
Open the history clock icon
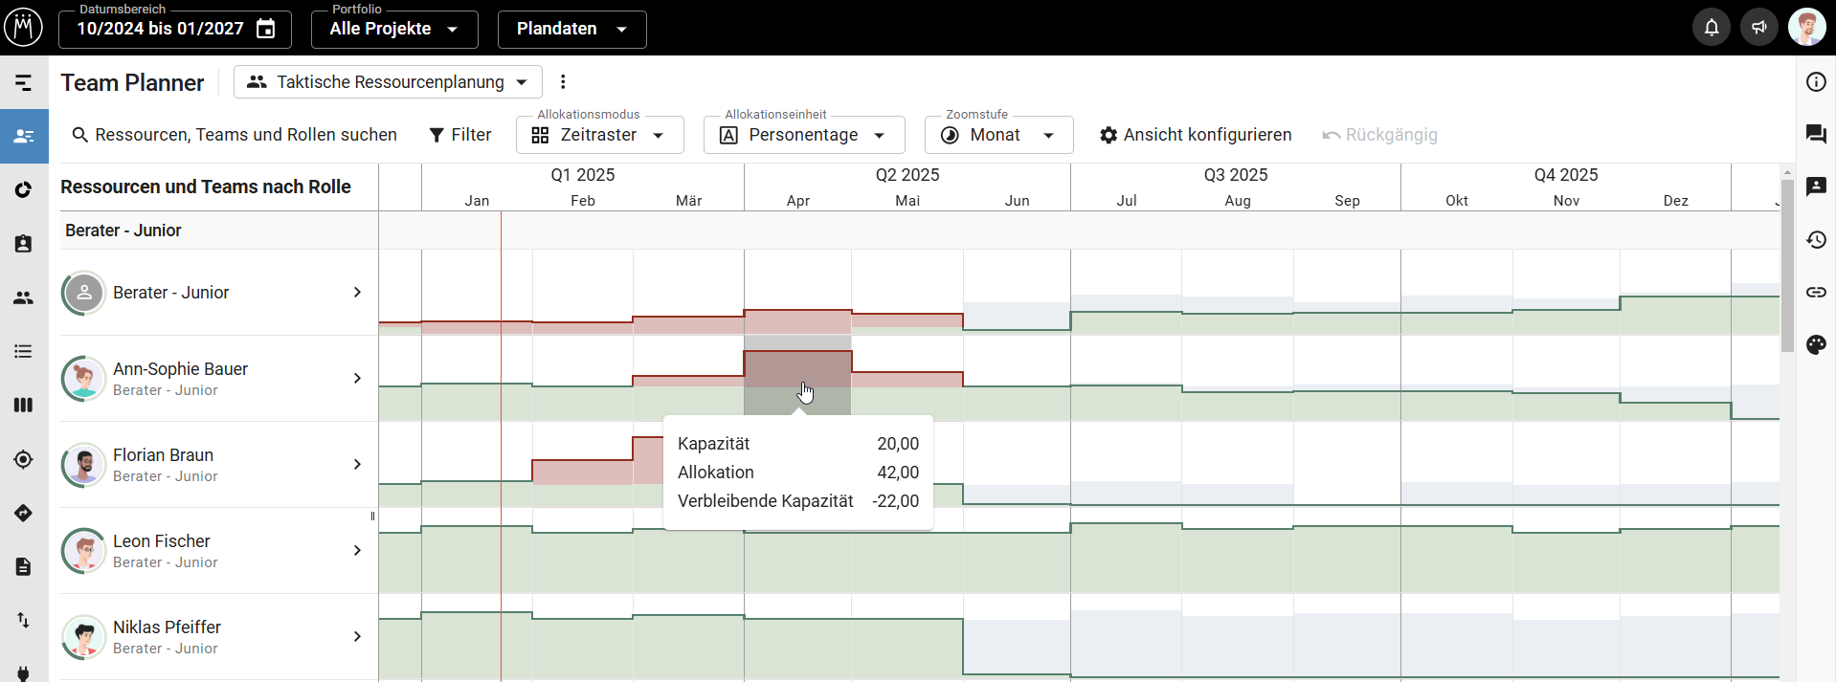click(x=1816, y=239)
